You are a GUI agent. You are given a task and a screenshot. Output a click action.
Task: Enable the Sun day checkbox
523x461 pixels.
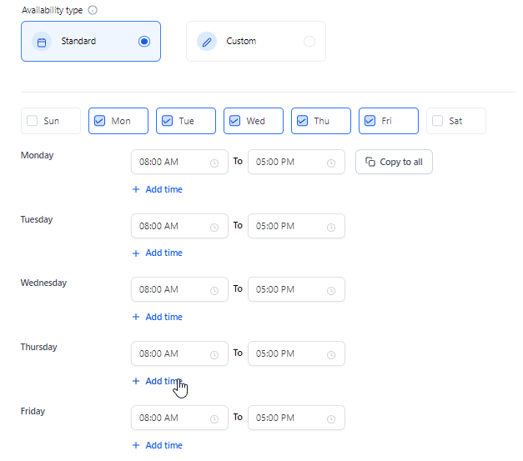[32, 121]
